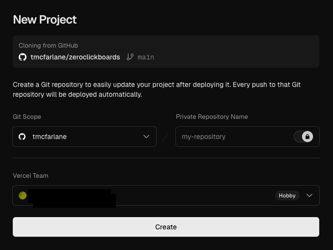Image resolution: width=333 pixels, height=250 pixels.
Task: Click the Create button
Action: (x=166, y=227)
